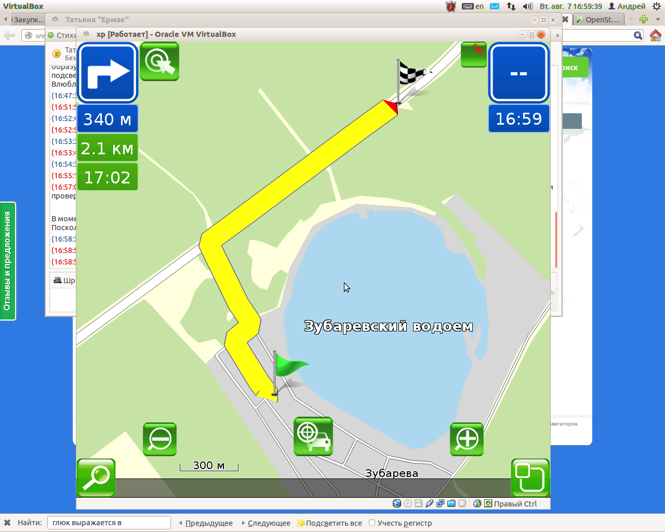Open the browser tab list dropdown arrow
Viewport: 665px width, 532px height.
click(x=658, y=20)
